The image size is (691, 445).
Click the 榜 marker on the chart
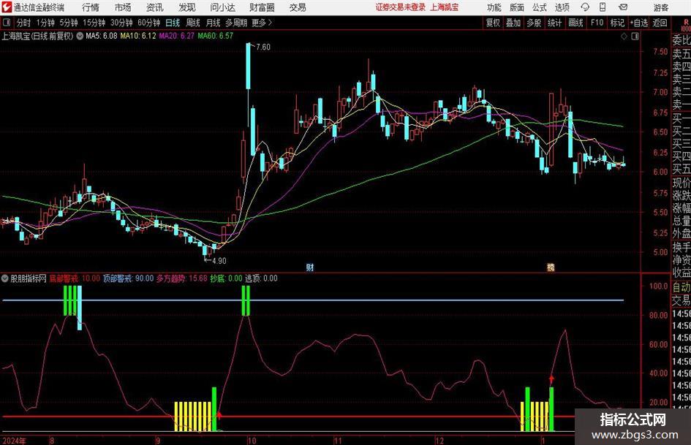[551, 267]
